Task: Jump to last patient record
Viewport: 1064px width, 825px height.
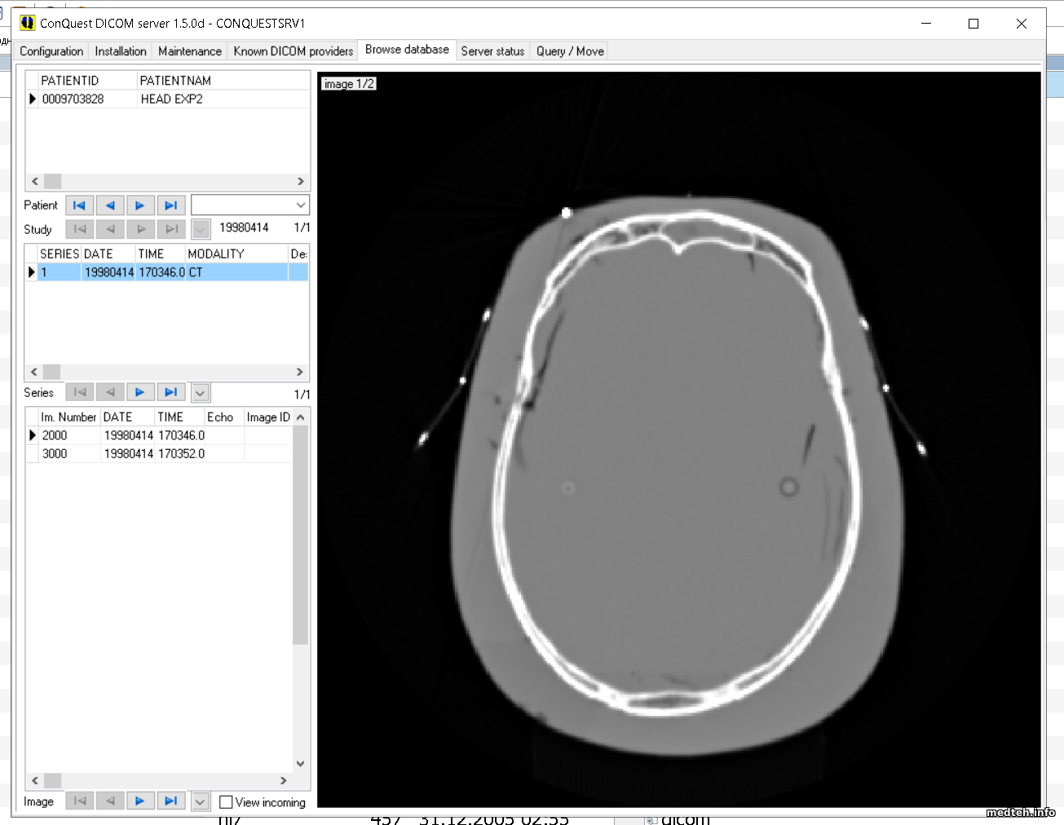Action: (170, 205)
